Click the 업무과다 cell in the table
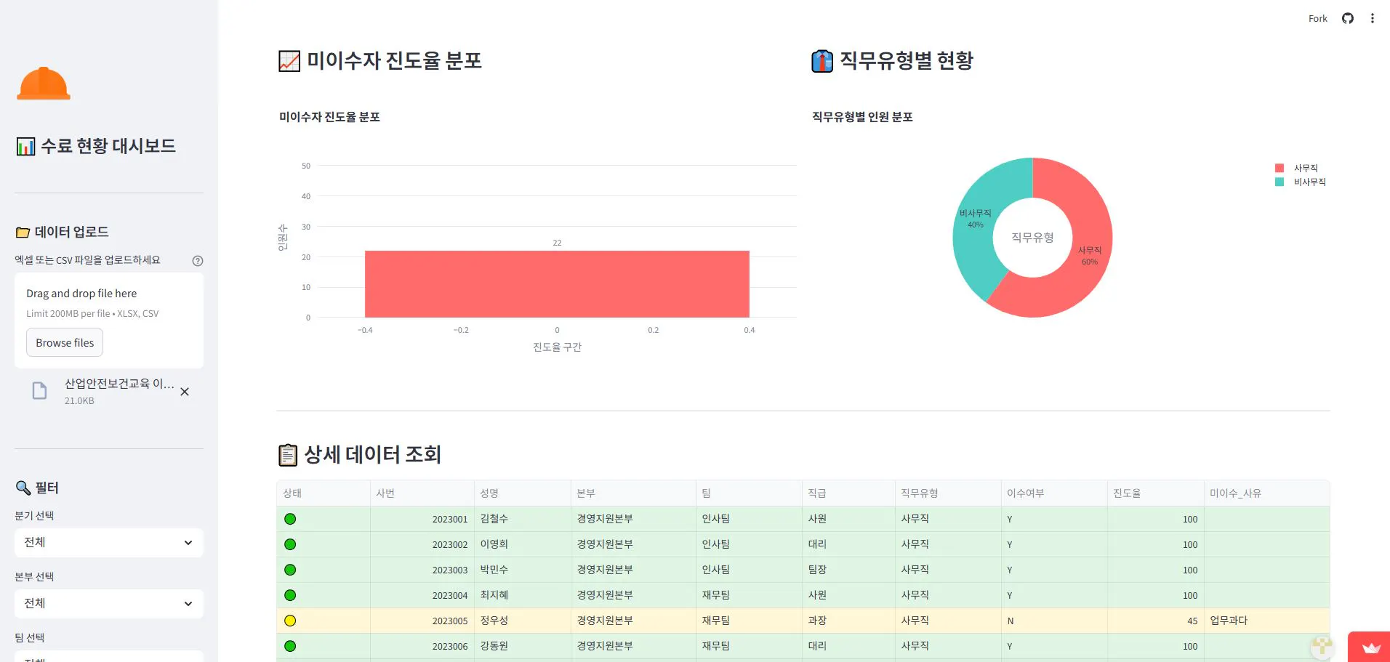Screen dimensions: 1390x662 point(1266,621)
